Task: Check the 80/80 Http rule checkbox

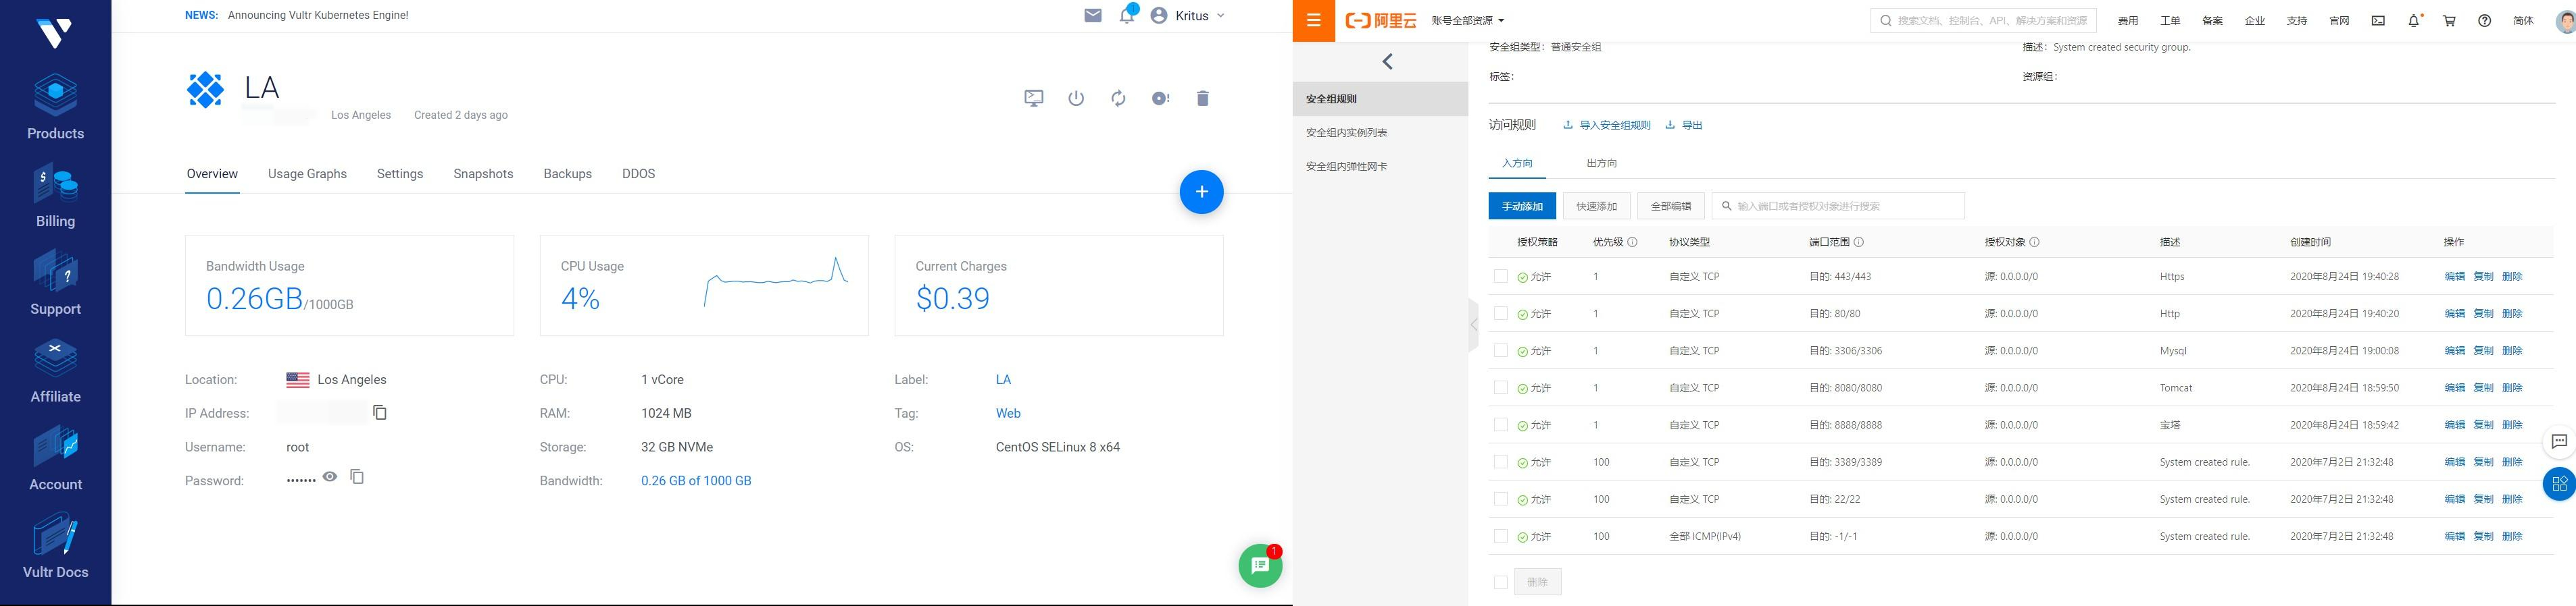Action: pos(1500,312)
